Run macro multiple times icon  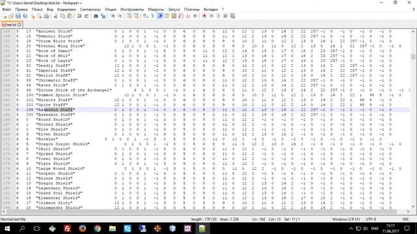pyautogui.click(x=225, y=16)
